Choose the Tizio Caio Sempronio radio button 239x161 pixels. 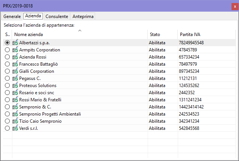[8, 121]
